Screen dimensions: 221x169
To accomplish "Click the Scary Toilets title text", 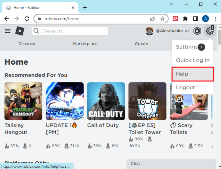I will (x=181, y=129).
